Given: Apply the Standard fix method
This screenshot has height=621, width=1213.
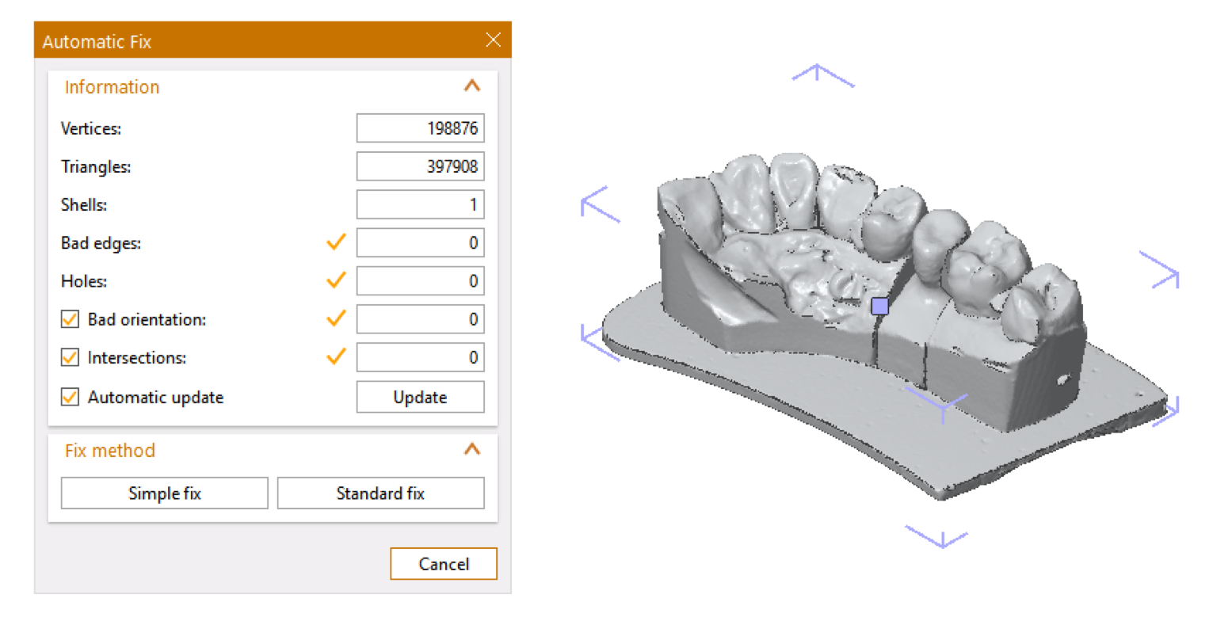Looking at the screenshot, I should (380, 493).
